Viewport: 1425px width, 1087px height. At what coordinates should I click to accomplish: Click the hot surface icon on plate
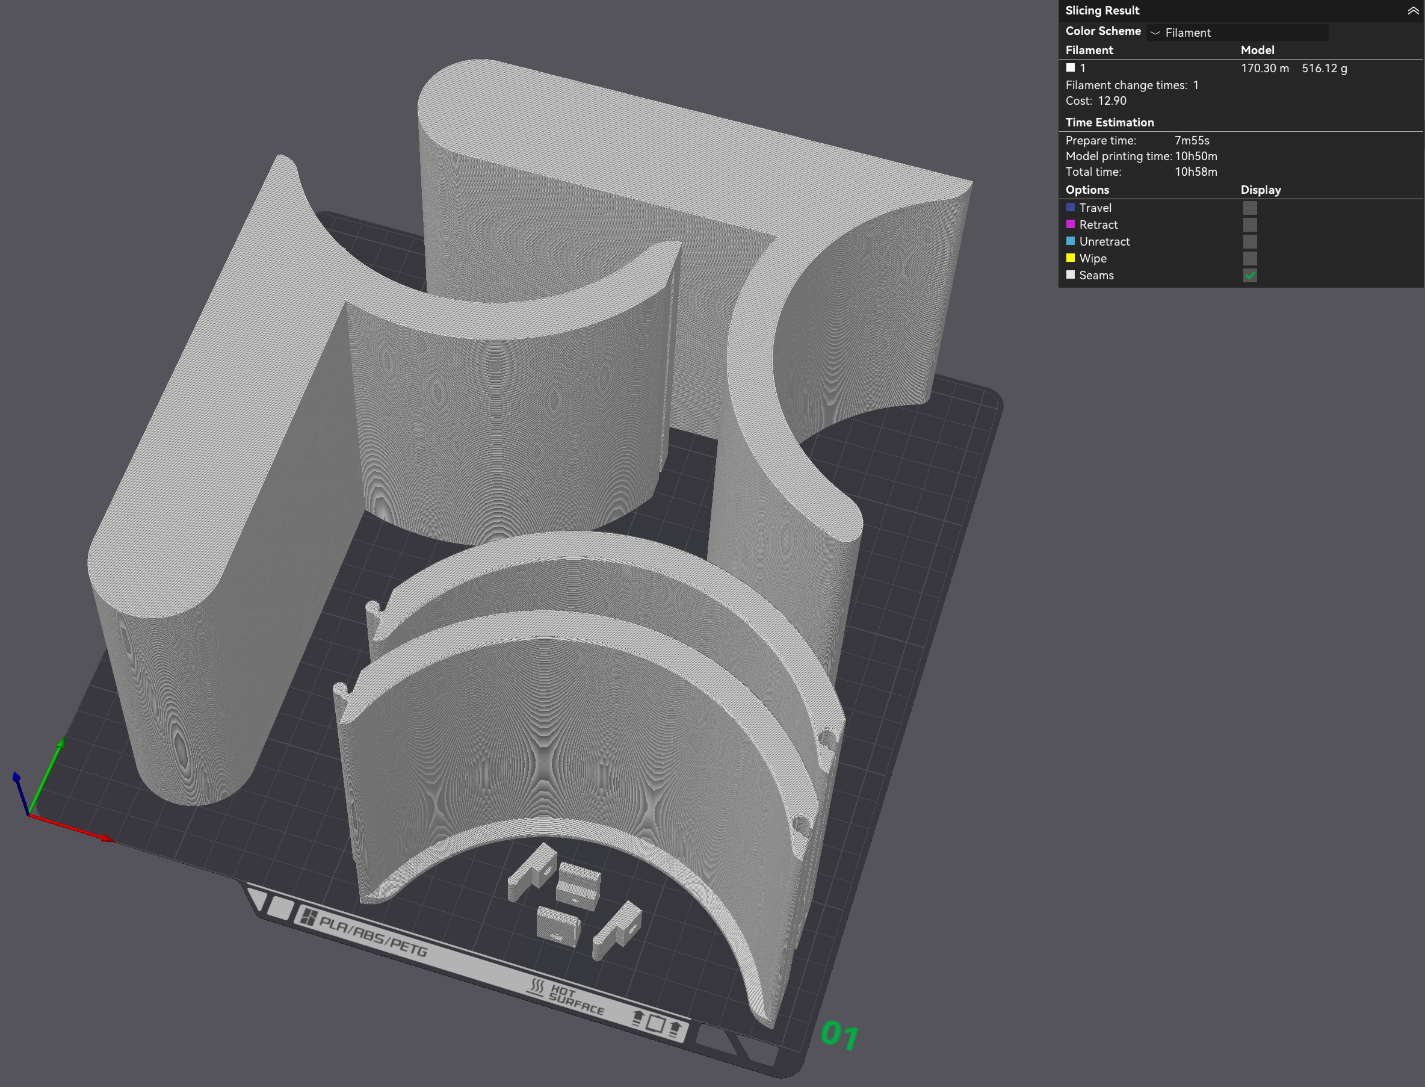click(x=536, y=986)
